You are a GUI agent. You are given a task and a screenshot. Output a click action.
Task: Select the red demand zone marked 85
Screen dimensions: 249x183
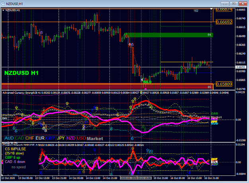coord(107,87)
